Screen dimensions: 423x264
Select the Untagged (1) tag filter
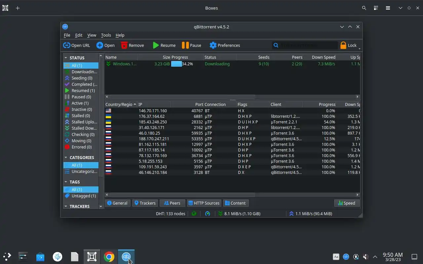click(81, 196)
